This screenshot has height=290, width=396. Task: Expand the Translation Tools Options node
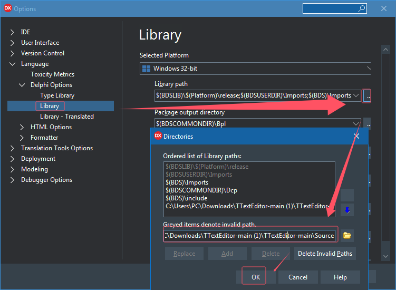pyautogui.click(x=12, y=148)
